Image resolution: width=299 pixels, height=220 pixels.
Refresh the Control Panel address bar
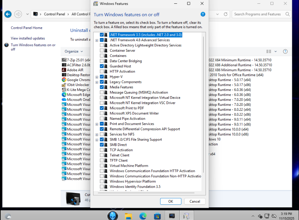click(226, 14)
